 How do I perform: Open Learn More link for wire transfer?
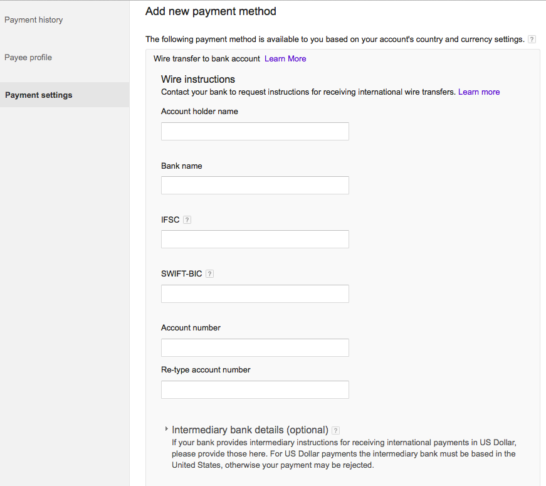tap(285, 58)
